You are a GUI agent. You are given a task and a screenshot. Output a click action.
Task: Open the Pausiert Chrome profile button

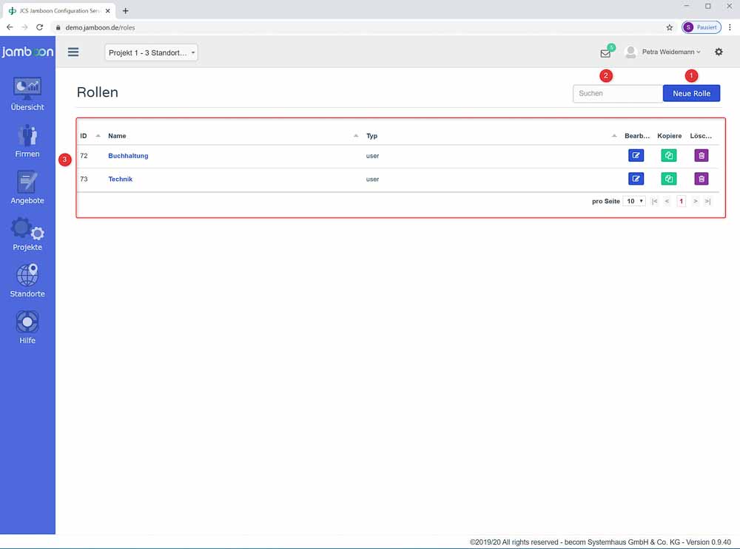[x=702, y=27]
